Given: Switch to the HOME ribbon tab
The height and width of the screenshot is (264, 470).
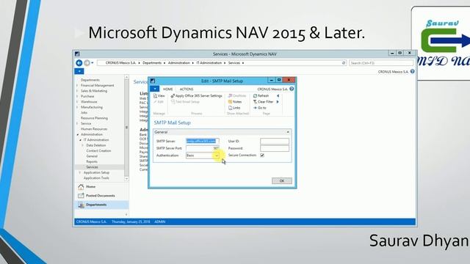Looking at the screenshot, I should 168,89.
